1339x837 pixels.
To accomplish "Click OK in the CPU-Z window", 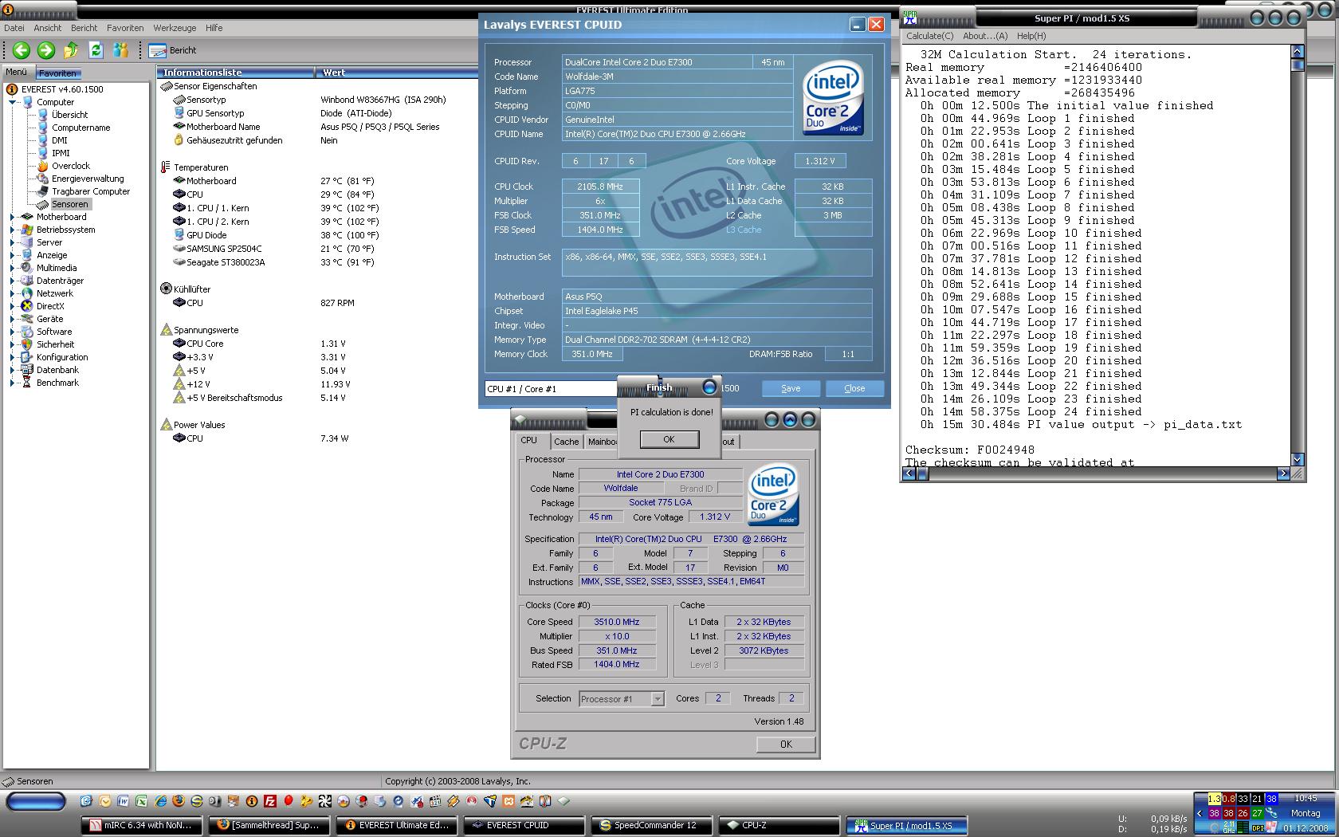I will (x=786, y=744).
